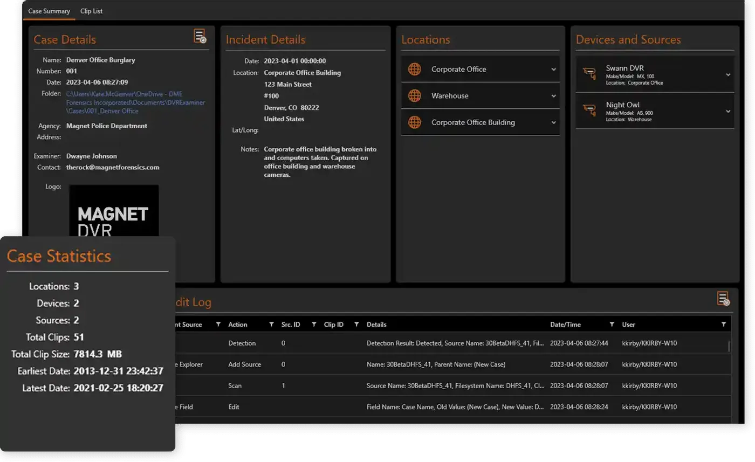Click the Details column header

pos(376,325)
